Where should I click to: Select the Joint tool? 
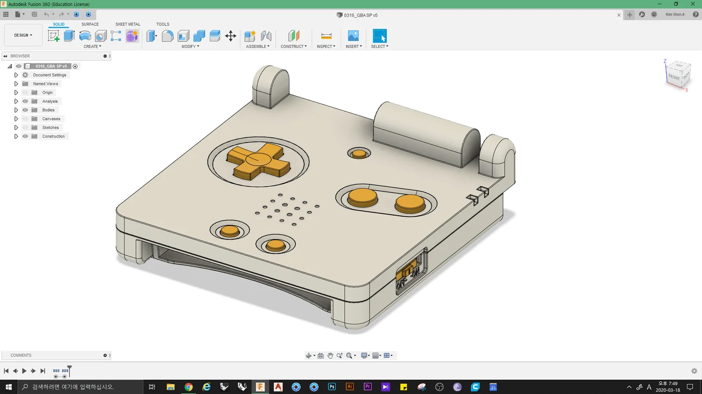click(x=266, y=36)
